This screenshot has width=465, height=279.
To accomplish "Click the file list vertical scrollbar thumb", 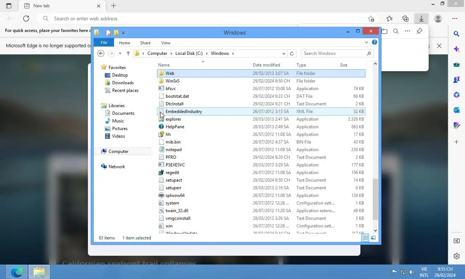I will click(x=375, y=199).
